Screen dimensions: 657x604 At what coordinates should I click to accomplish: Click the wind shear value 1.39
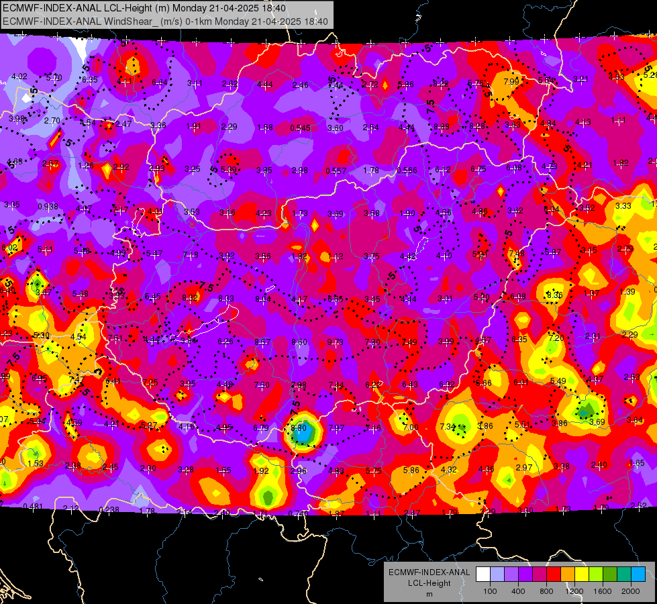click(627, 292)
